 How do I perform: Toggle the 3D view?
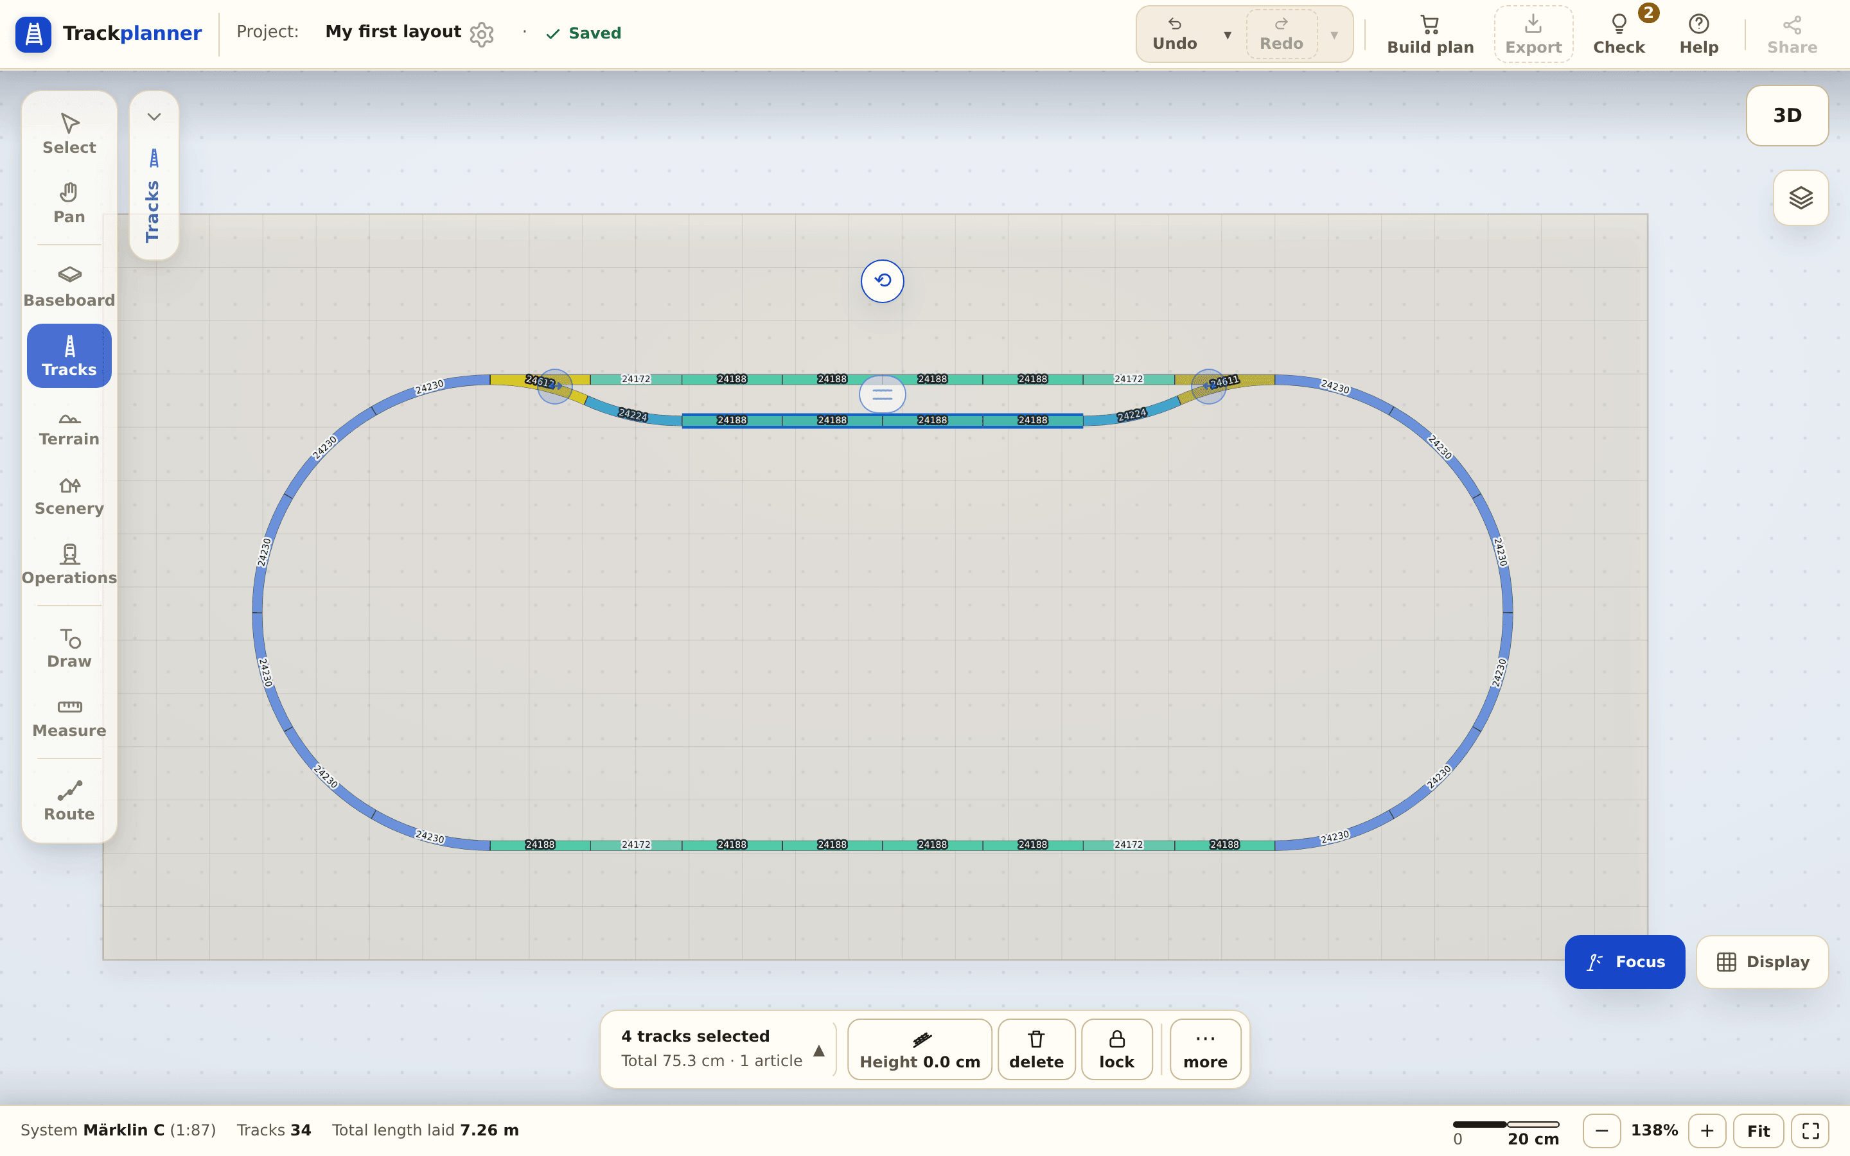coord(1786,116)
